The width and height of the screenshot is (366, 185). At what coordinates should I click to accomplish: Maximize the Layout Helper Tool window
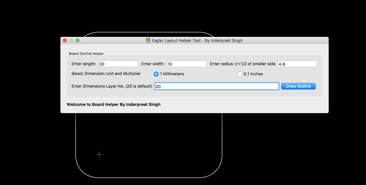(78, 40)
